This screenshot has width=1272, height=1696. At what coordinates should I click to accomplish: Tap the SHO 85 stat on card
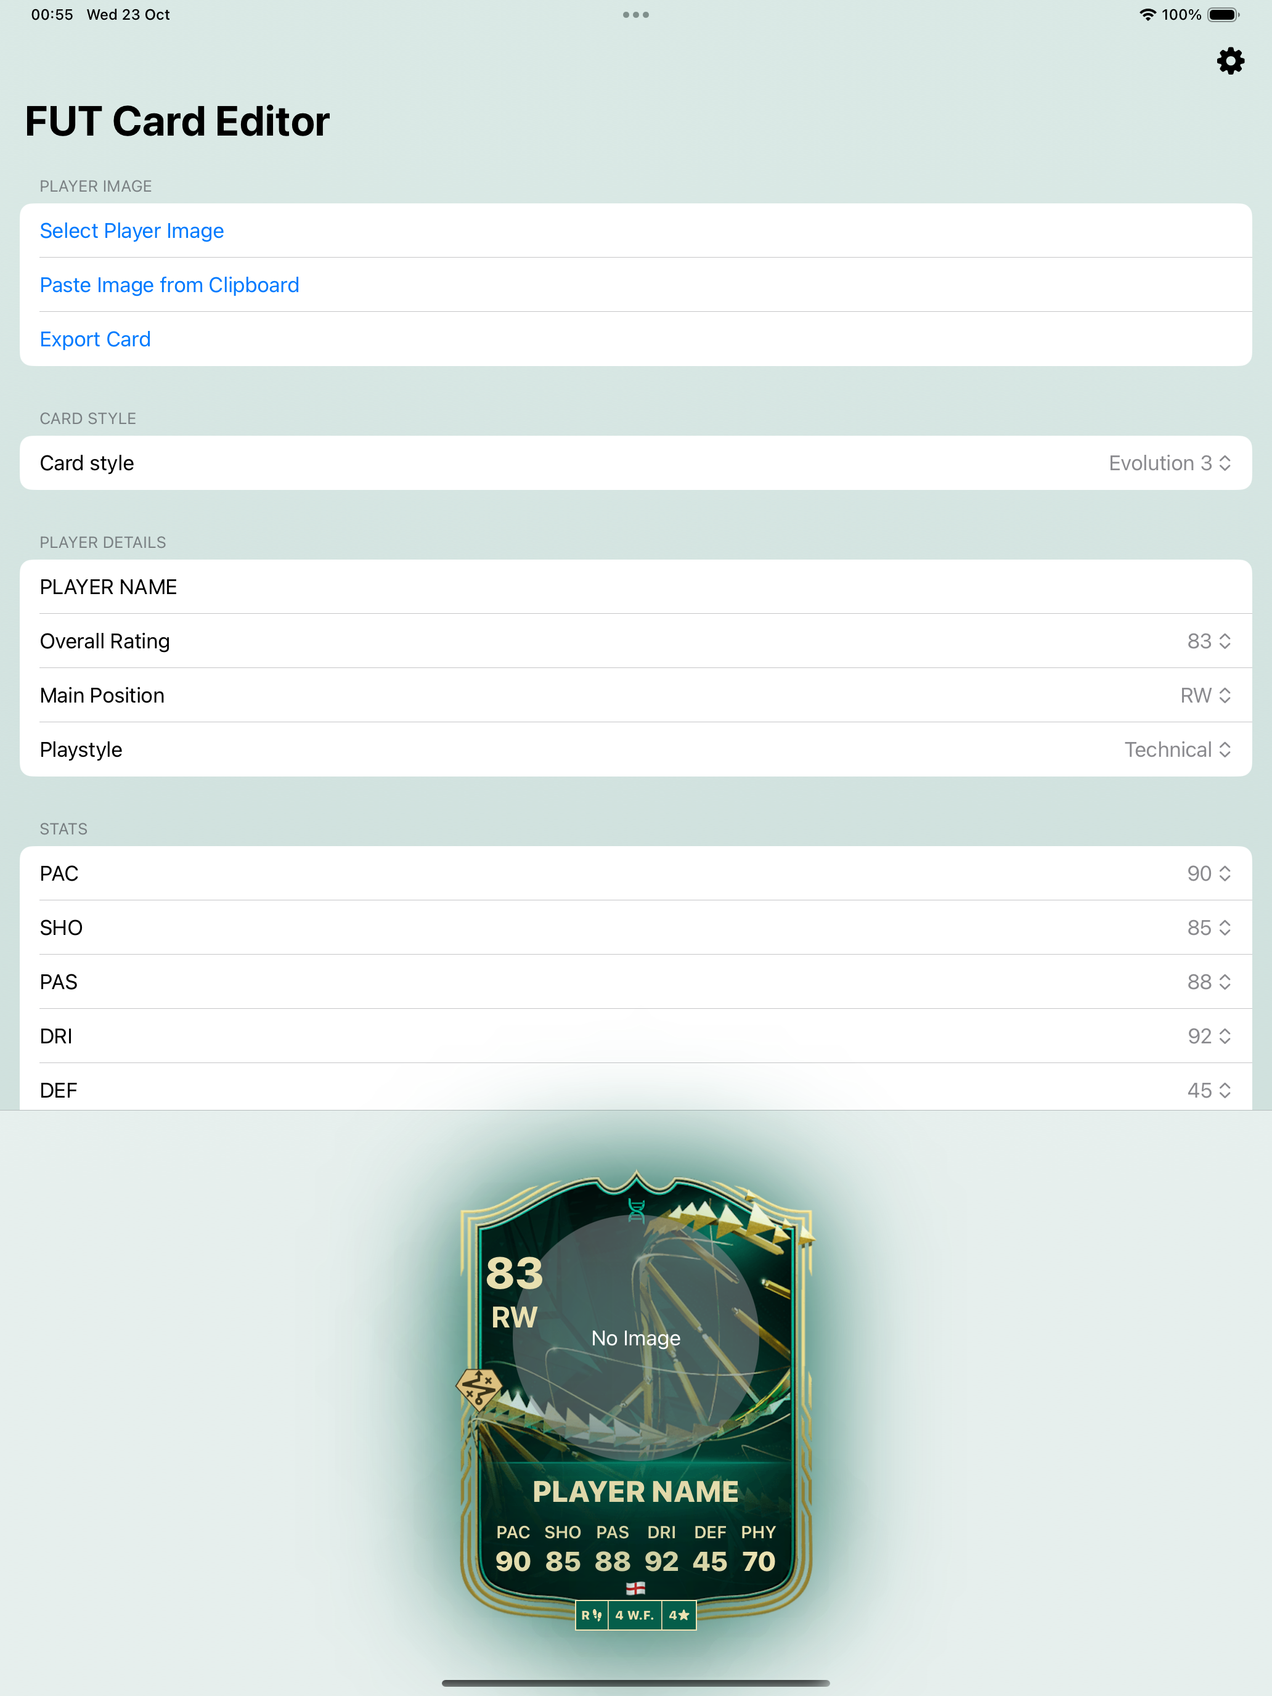point(563,1549)
